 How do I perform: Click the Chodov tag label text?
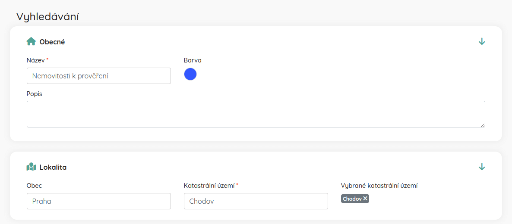coord(352,199)
